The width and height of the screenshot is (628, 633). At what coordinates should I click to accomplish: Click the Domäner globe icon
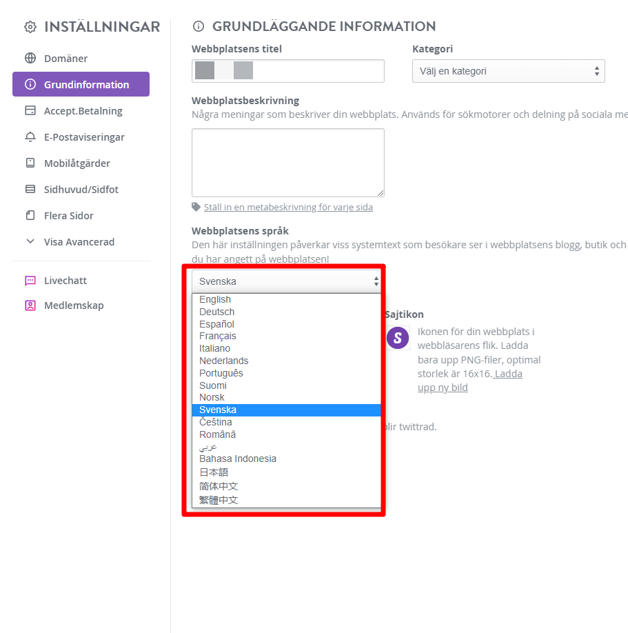coord(30,58)
